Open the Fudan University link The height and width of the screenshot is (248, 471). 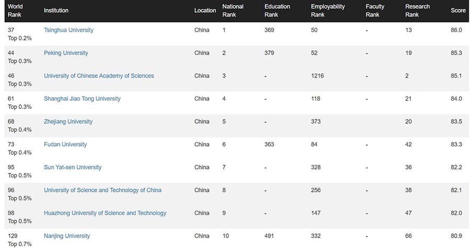[x=65, y=144]
